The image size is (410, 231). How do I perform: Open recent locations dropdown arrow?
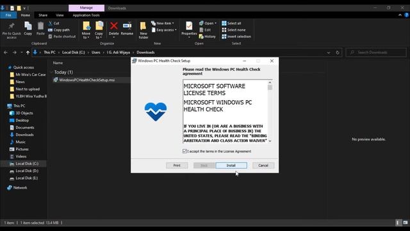coord(21,53)
